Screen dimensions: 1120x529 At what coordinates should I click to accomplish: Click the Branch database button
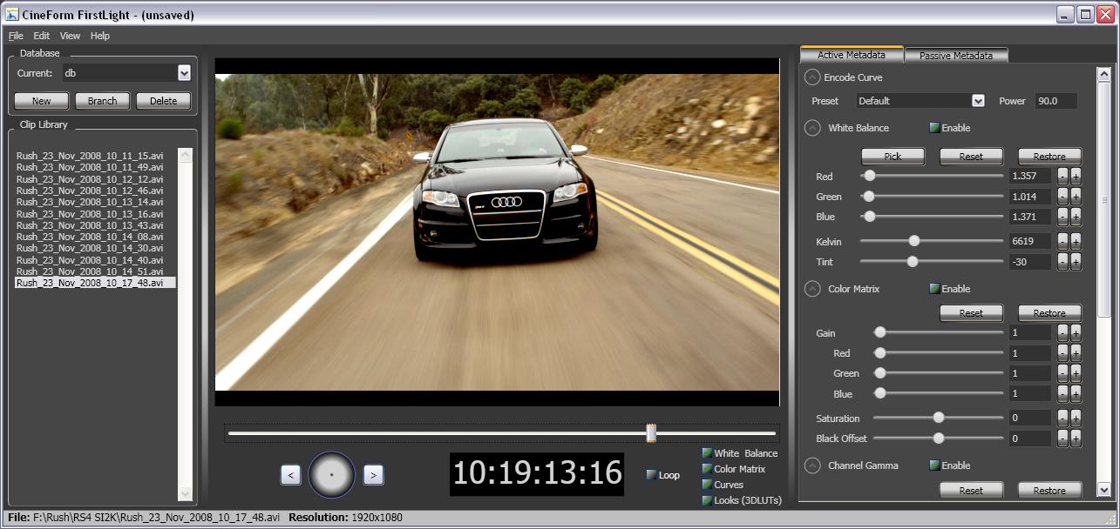click(102, 101)
